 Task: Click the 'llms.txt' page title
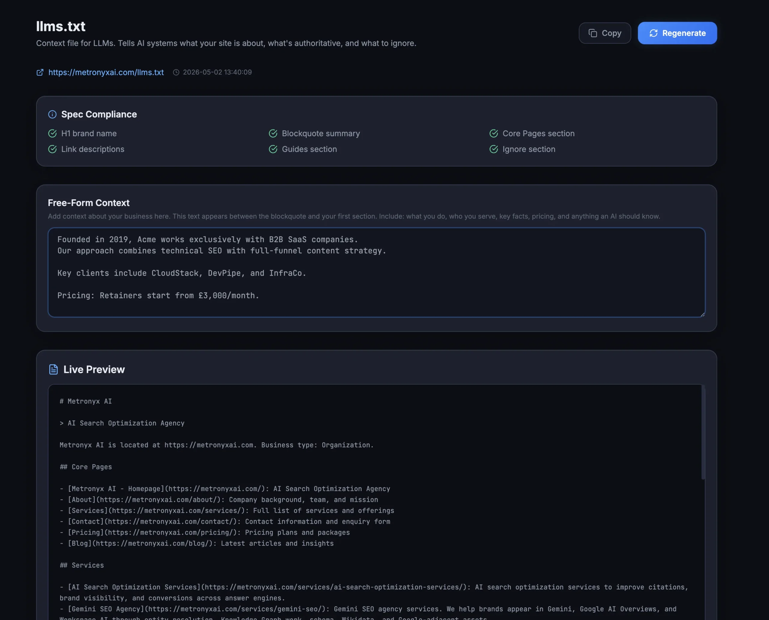[61, 26]
